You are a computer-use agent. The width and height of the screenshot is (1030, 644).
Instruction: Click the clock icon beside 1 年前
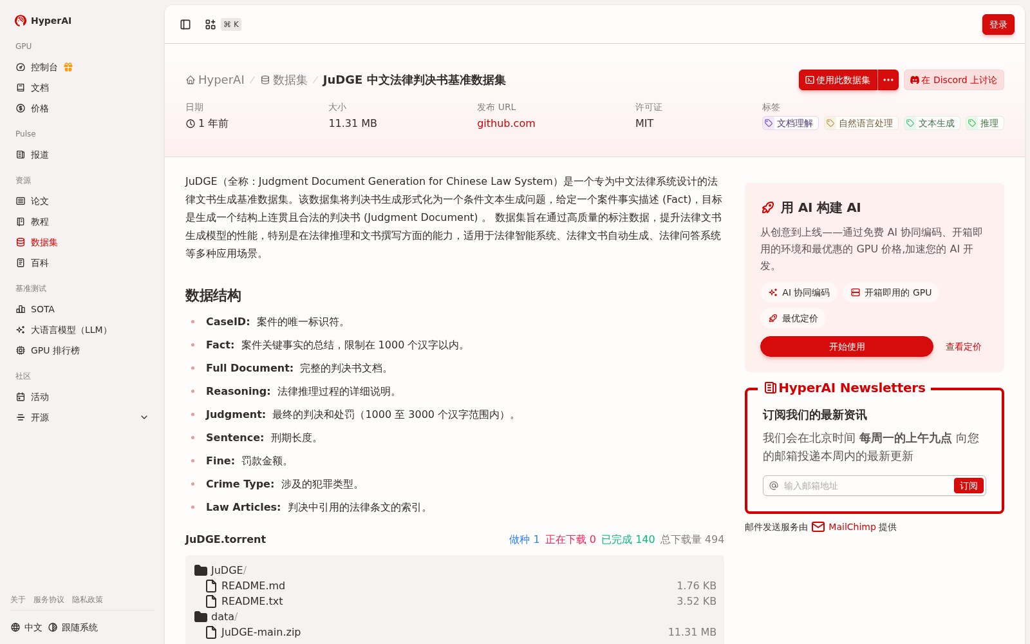click(x=191, y=124)
